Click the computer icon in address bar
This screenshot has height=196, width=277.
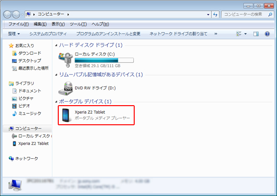(28, 14)
